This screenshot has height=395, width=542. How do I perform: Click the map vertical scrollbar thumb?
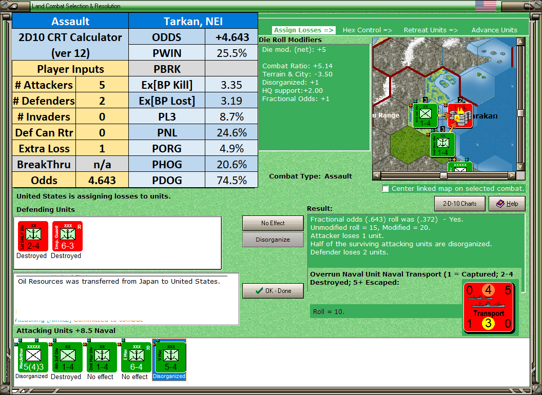click(x=520, y=113)
